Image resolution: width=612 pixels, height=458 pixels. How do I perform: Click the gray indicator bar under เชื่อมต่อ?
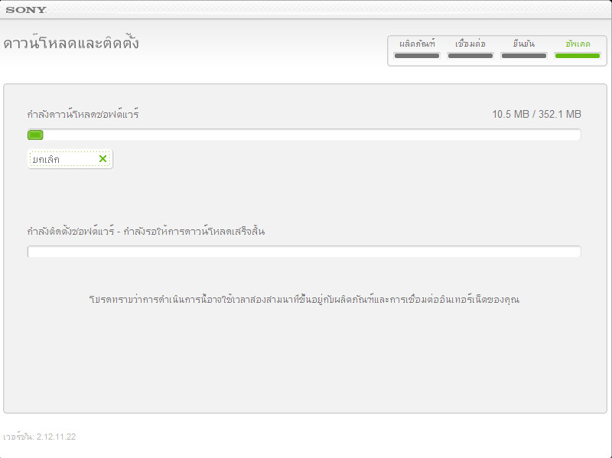click(x=470, y=56)
